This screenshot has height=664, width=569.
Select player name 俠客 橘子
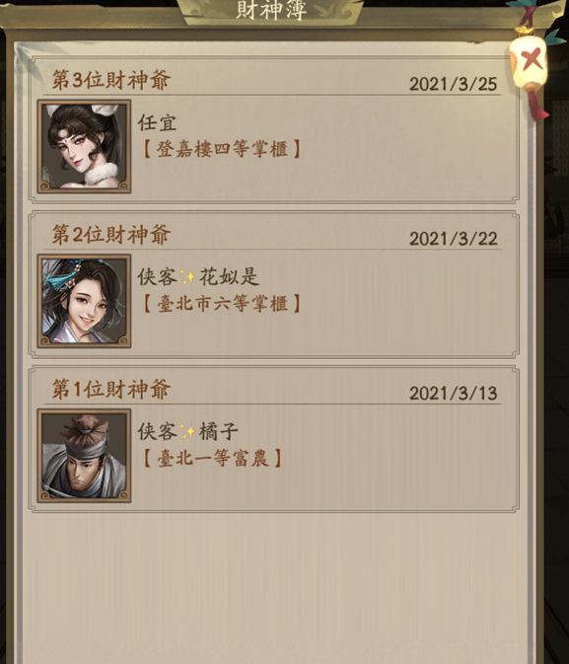click(x=188, y=431)
